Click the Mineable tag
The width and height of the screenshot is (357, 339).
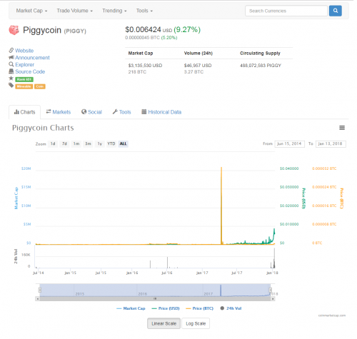click(x=24, y=86)
